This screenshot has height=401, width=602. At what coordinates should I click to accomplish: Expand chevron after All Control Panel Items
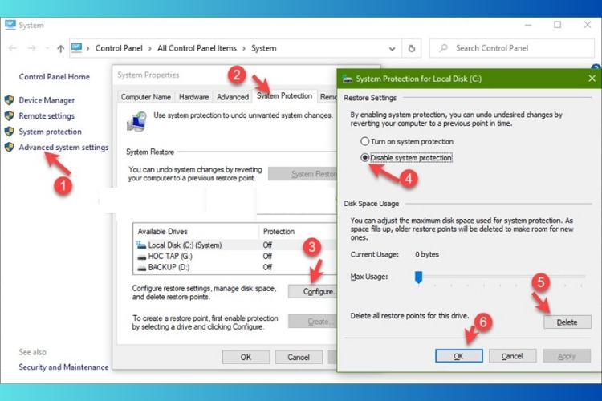244,48
